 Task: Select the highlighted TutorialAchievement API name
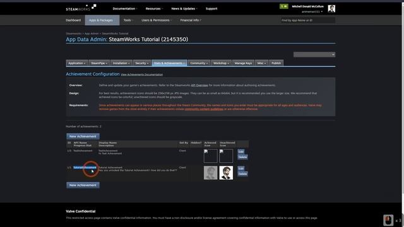point(85,168)
